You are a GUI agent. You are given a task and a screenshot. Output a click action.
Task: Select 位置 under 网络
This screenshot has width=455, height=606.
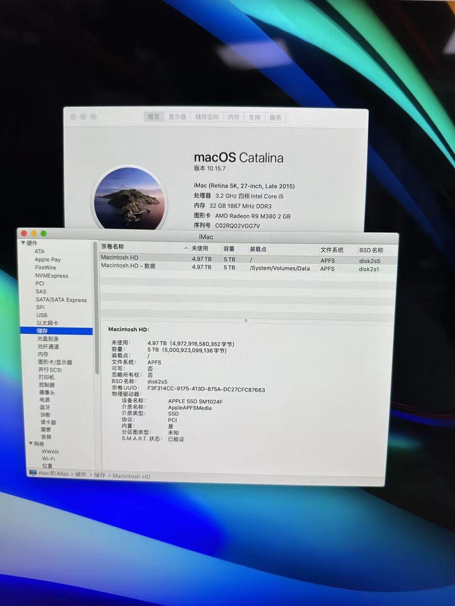point(48,466)
